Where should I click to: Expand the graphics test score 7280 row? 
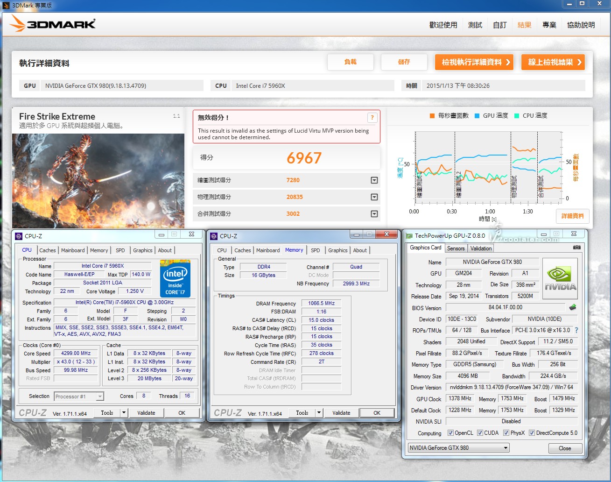coord(374,180)
